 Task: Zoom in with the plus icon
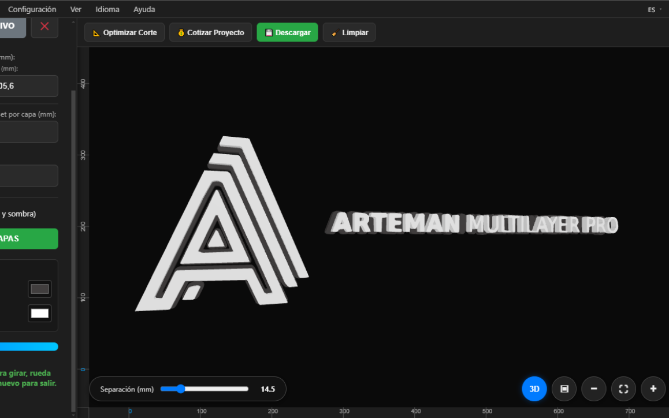pyautogui.click(x=653, y=389)
